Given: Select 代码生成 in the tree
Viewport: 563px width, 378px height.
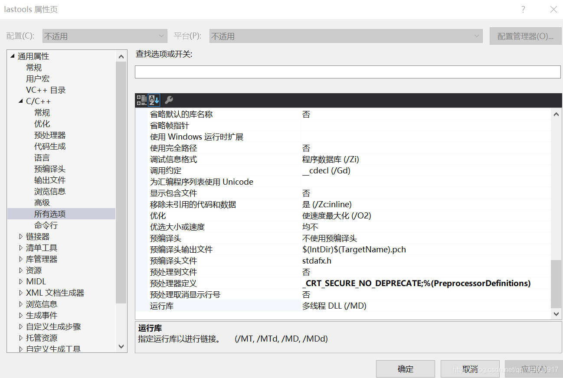Looking at the screenshot, I should 50,146.
